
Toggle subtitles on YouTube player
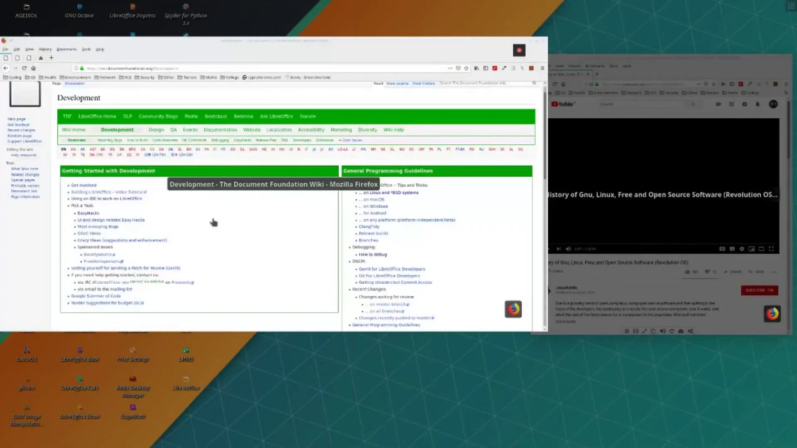pos(732,249)
